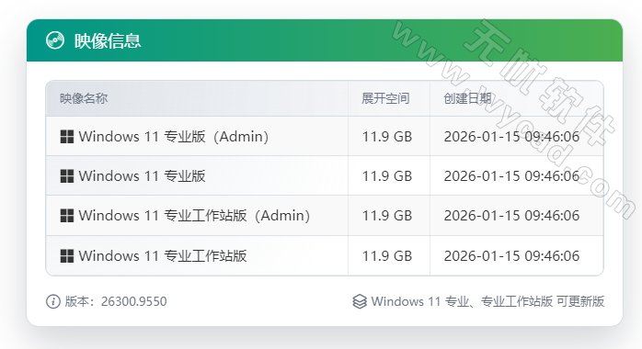Image resolution: width=642 pixels, height=349 pixels.
Task: Click Windows 11 专业、专业工作站版 可更新版 label
Action: coord(487,301)
